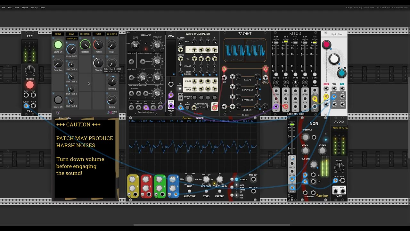Click the oscillator SAW output jack
Image resolution: width=410 pixels, height=231 pixels.
(146, 108)
